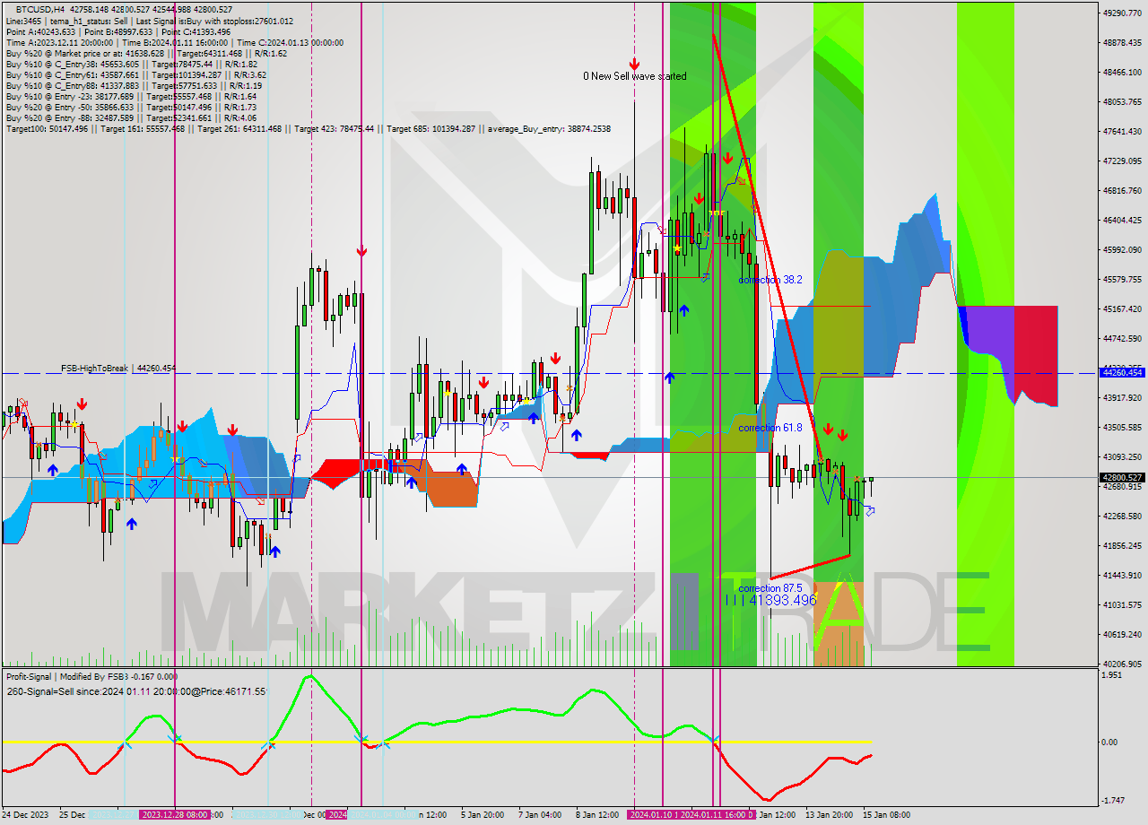The height and width of the screenshot is (825, 1148).
Task: Click the '13 Jan 20:00' date label
Action: 829,815
